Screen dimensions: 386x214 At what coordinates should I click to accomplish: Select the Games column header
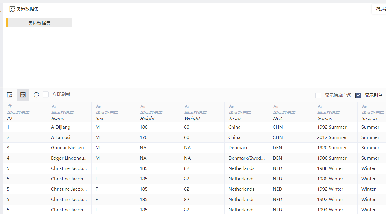point(335,112)
